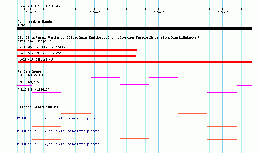Click the red nsv437949 loss variant bar

click(x=77, y=56)
